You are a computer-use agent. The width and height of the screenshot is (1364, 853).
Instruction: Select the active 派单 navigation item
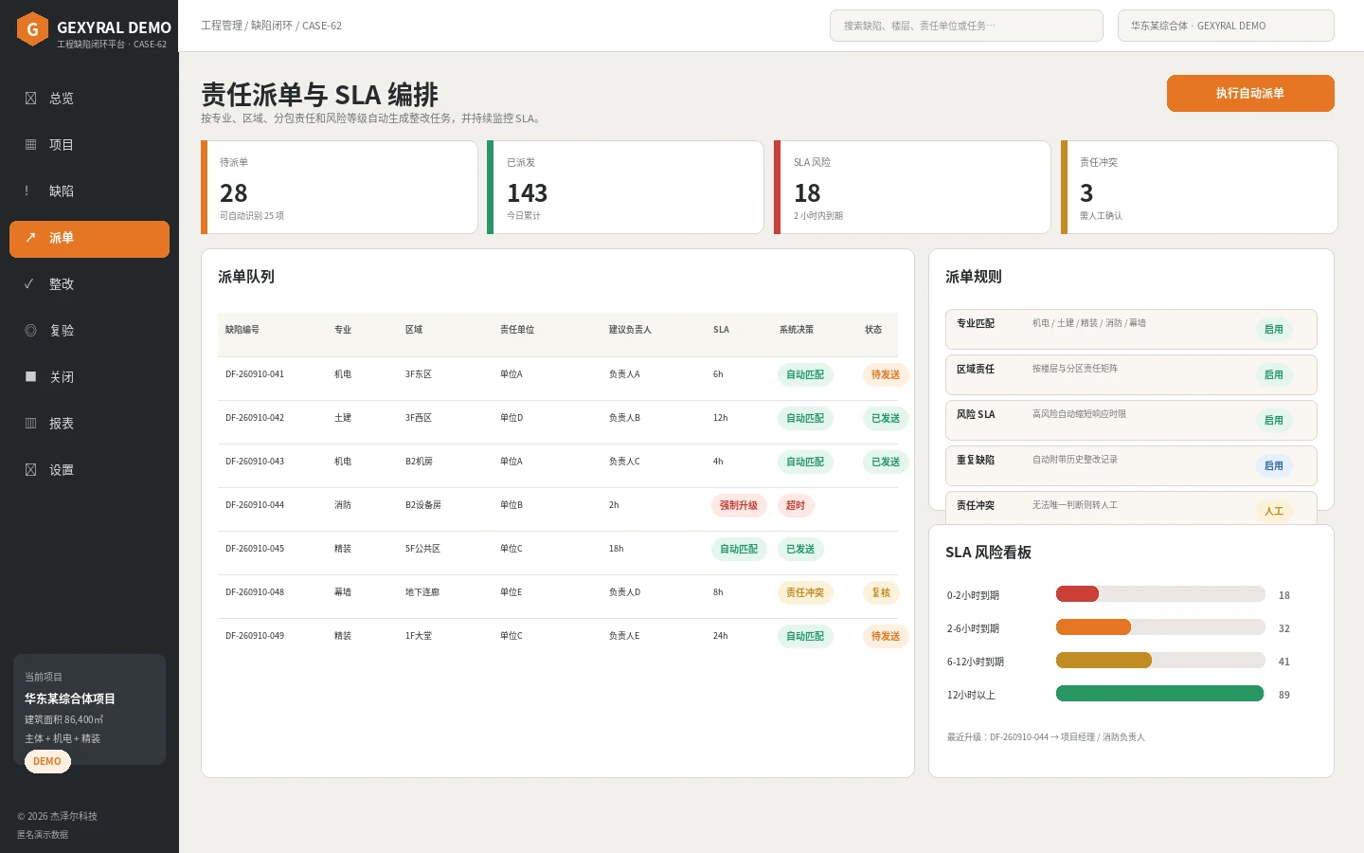pos(89,239)
